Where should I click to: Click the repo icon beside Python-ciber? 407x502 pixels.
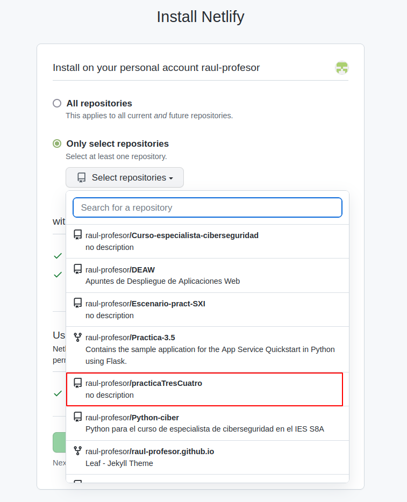coord(78,417)
